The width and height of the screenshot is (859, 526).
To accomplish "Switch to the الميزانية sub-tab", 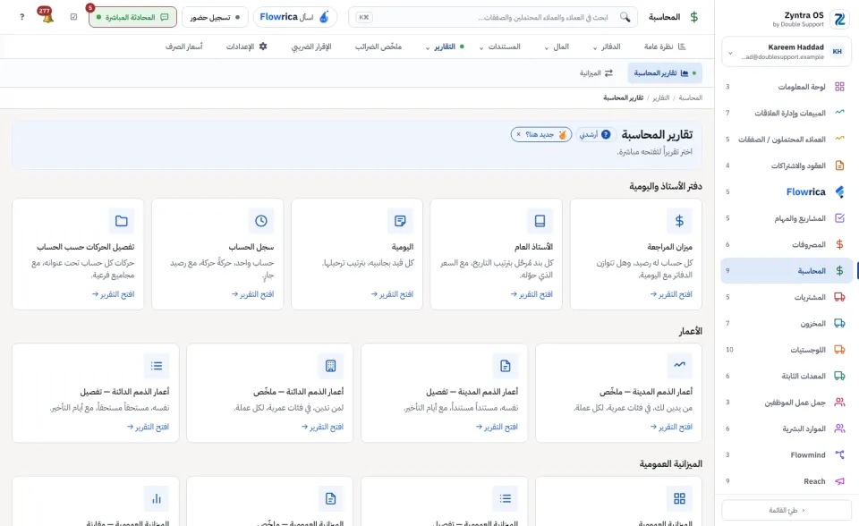I will click(x=596, y=72).
